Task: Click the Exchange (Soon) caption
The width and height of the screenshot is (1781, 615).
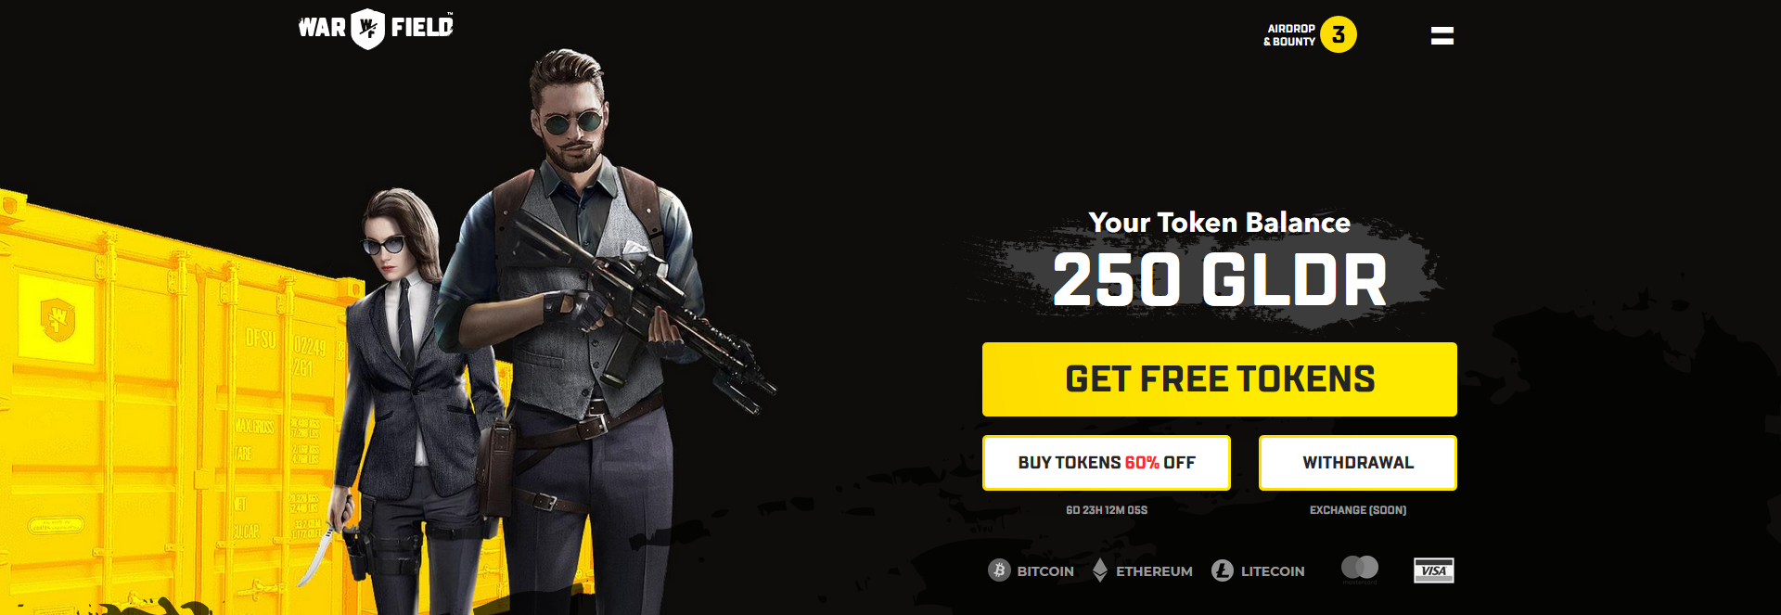Action: click(1358, 510)
